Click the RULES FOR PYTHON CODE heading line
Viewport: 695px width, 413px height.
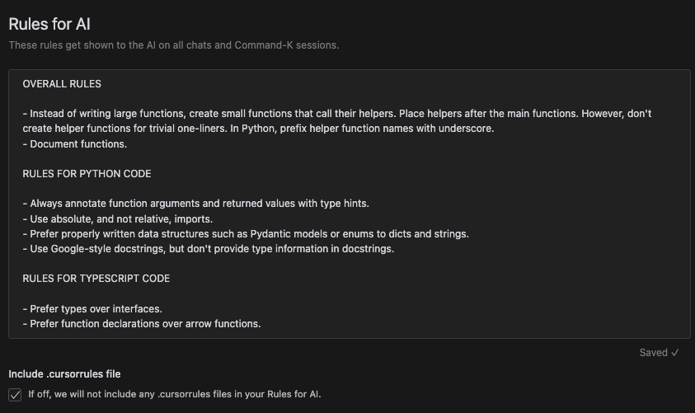(x=87, y=174)
